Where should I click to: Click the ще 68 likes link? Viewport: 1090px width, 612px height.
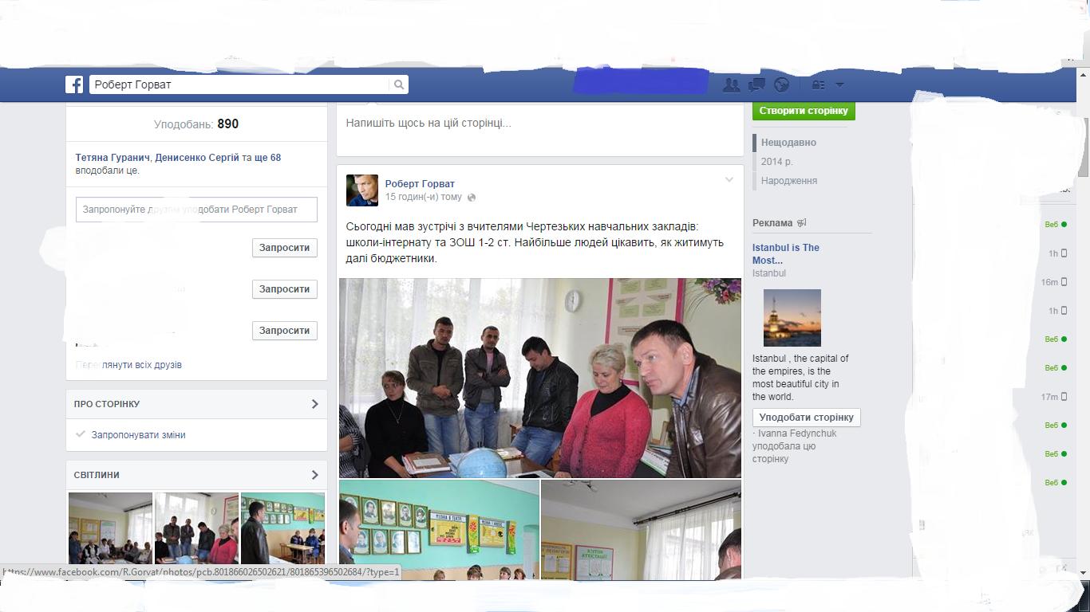267,158
